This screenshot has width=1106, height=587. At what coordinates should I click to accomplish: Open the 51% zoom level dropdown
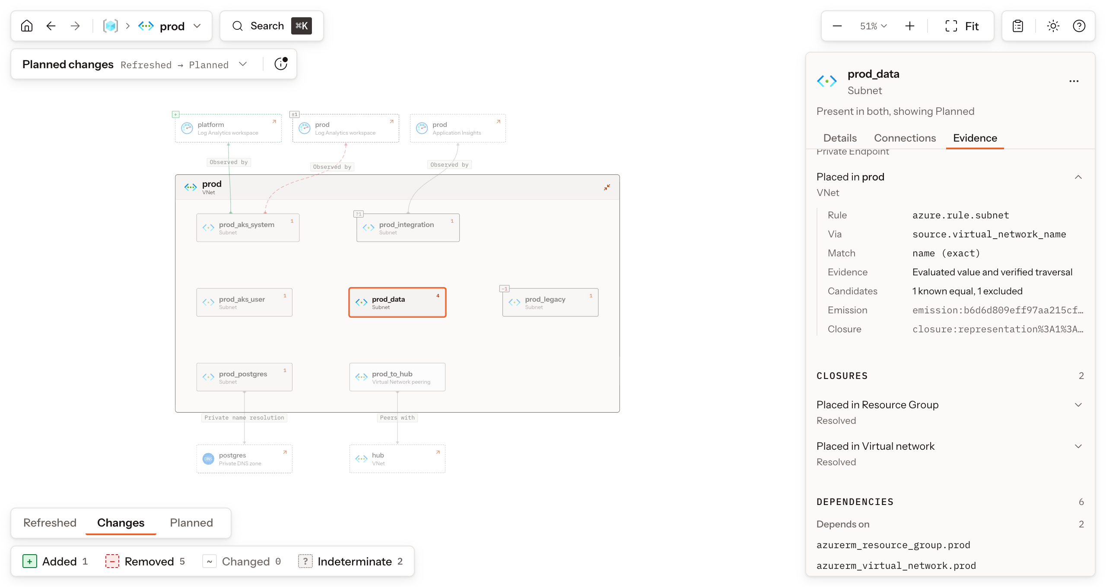(x=873, y=26)
